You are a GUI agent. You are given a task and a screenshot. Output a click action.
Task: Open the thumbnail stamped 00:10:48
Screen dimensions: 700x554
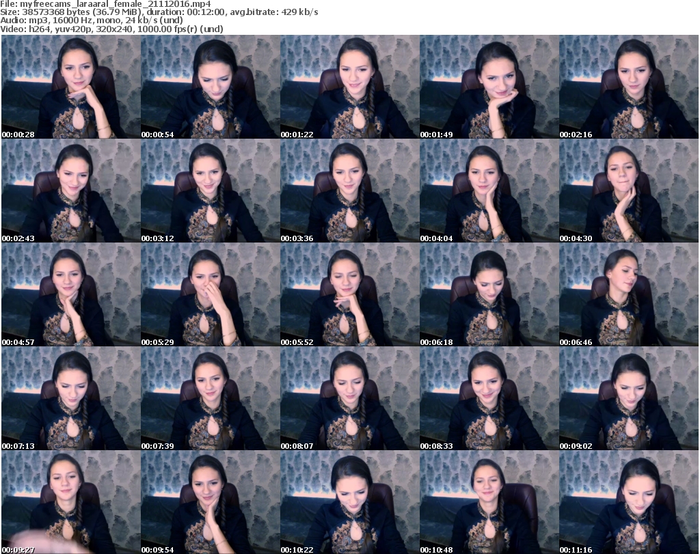(489, 502)
